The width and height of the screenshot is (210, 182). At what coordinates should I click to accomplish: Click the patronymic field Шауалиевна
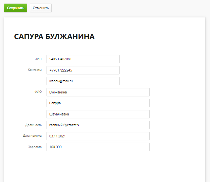click(x=98, y=114)
